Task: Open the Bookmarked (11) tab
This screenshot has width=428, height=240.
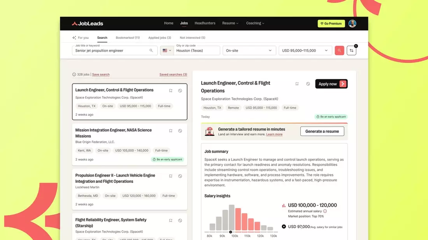Action: (x=128, y=38)
